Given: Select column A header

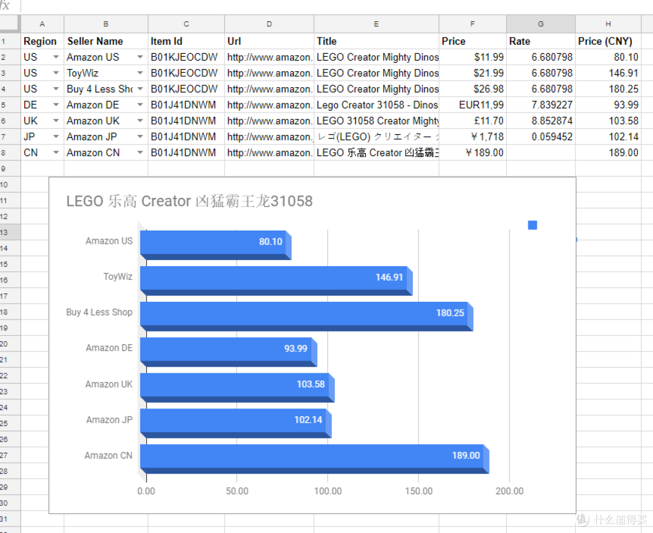Looking at the screenshot, I should coord(42,24).
